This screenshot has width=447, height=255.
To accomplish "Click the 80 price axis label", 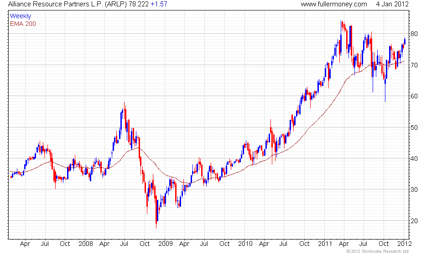I will point(414,34).
